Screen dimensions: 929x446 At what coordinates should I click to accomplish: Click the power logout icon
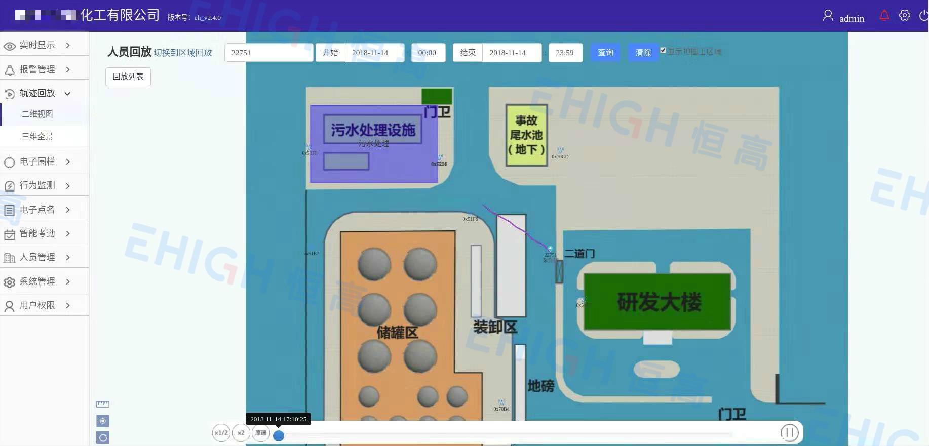pos(924,16)
